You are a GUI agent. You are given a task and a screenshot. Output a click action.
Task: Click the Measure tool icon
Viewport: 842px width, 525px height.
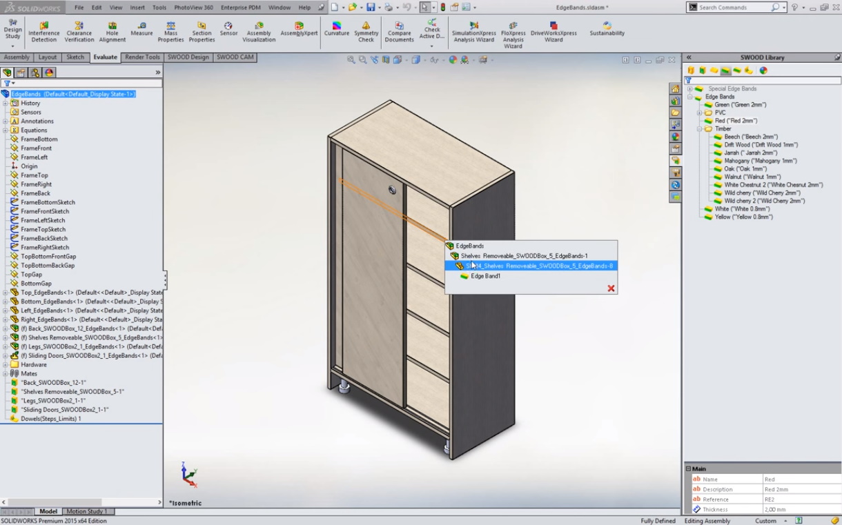point(141,28)
